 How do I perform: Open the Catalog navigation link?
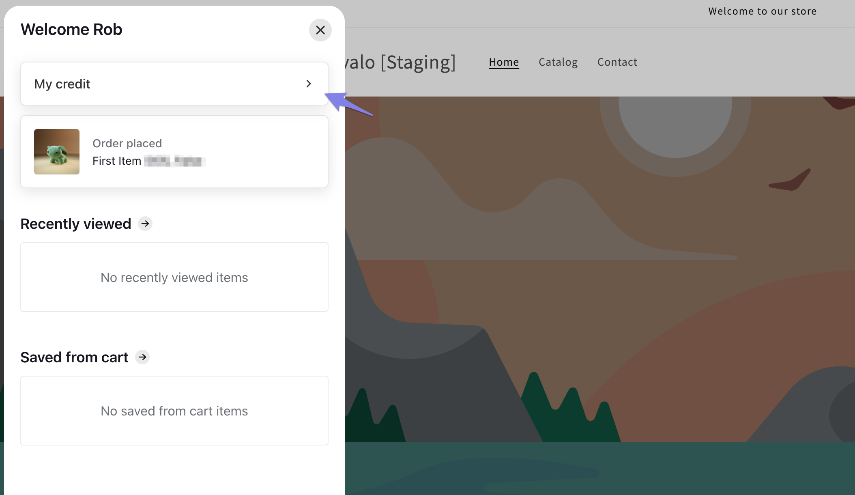coord(558,62)
